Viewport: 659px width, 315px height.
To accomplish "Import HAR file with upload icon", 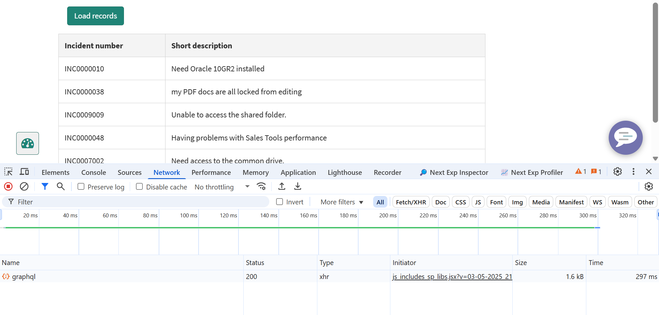I will coord(282,187).
